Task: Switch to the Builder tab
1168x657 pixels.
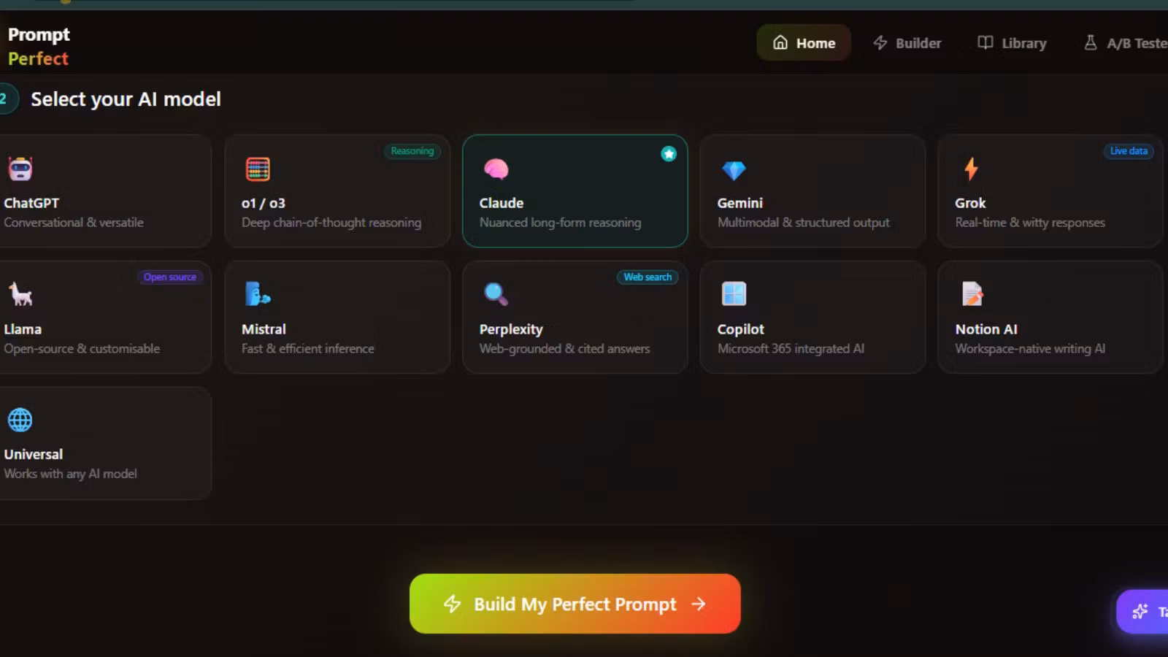Action: coord(907,42)
